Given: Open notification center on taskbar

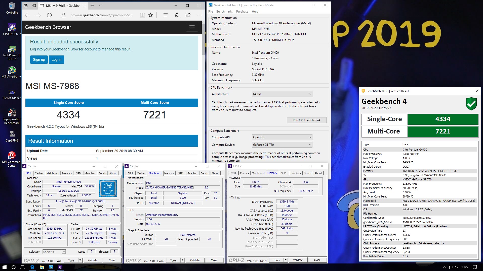Looking at the screenshot, I should click(x=475, y=267).
